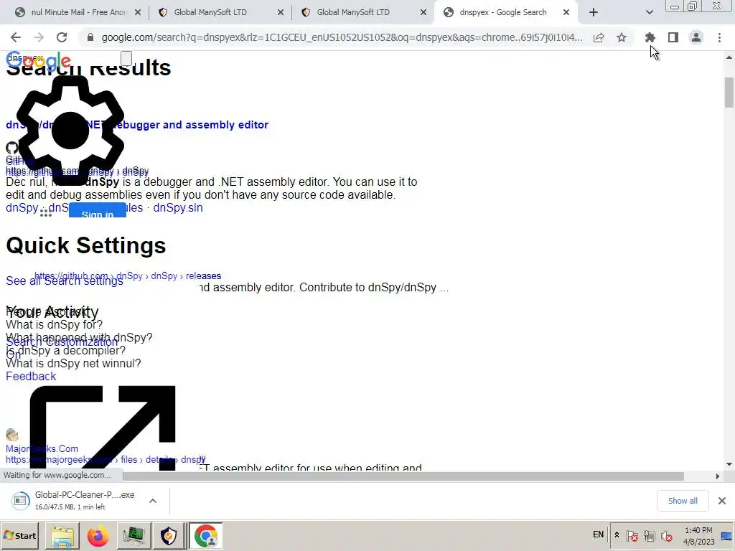The width and height of the screenshot is (735, 551).
Task: Click the blue Sign in button
Action: tap(98, 211)
